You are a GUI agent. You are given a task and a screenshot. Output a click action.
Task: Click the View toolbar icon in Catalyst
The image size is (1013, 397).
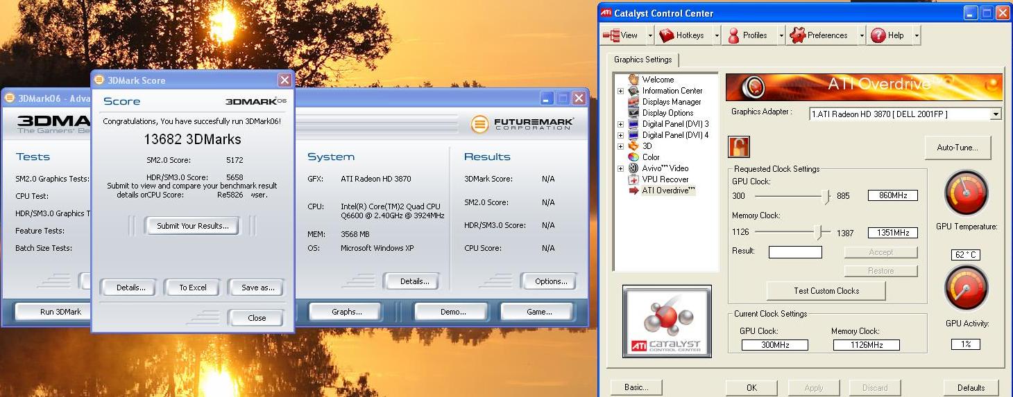point(611,35)
